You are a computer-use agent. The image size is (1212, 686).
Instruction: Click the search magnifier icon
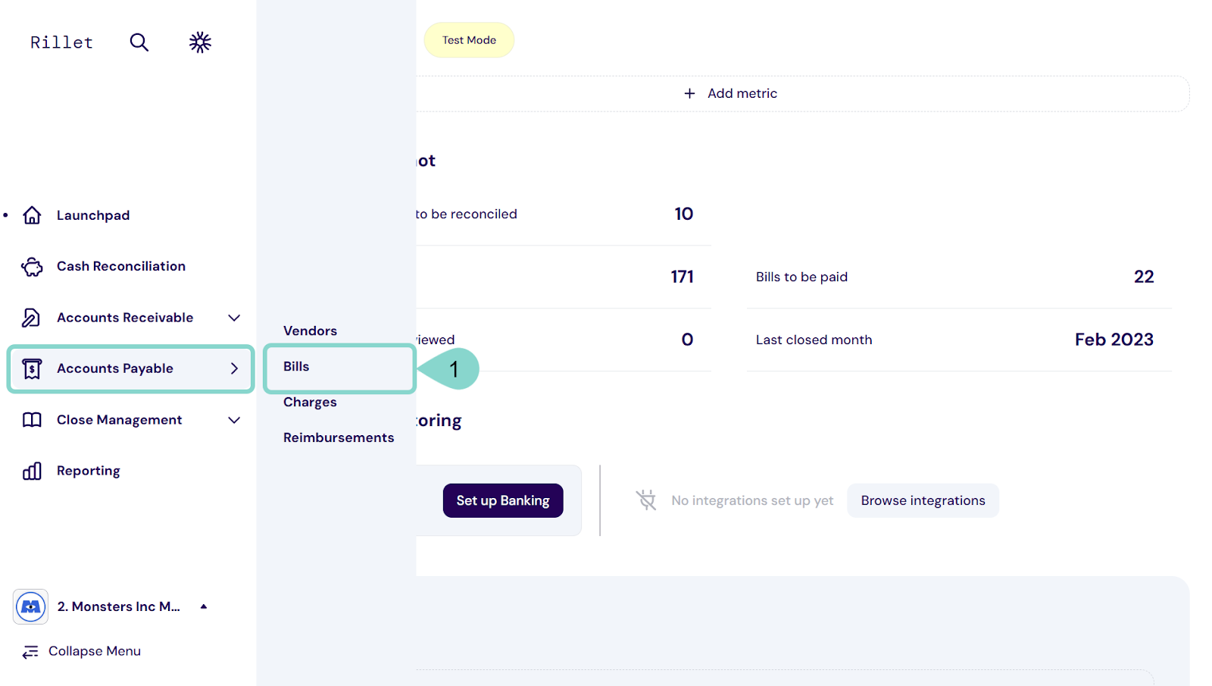(x=139, y=42)
